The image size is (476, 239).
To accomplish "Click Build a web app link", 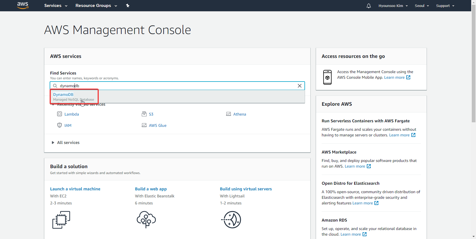I will coord(151,189).
